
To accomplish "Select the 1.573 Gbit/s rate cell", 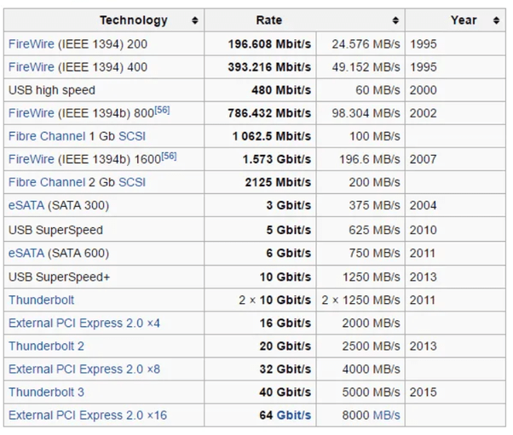I will pyautogui.click(x=261, y=159).
